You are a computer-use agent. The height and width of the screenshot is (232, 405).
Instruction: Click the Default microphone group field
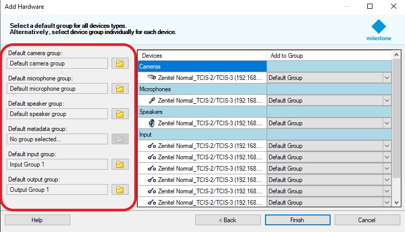[x=57, y=89]
